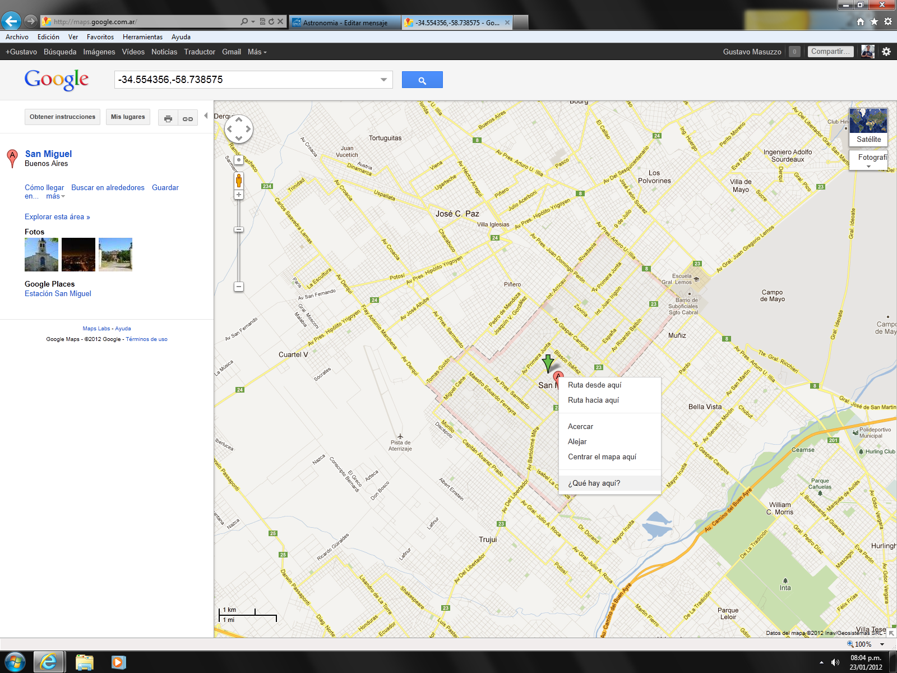Click the zoom in plus button
The height and width of the screenshot is (673, 897).
[239, 195]
